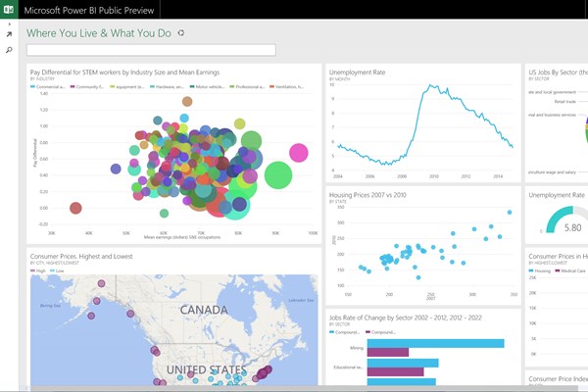
Task: Open the Unemployment Rate by month tile title
Action: (x=357, y=73)
